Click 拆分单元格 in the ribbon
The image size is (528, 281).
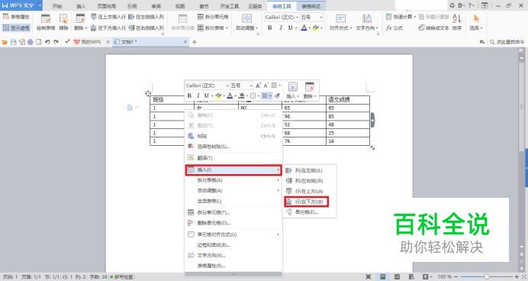(x=213, y=17)
